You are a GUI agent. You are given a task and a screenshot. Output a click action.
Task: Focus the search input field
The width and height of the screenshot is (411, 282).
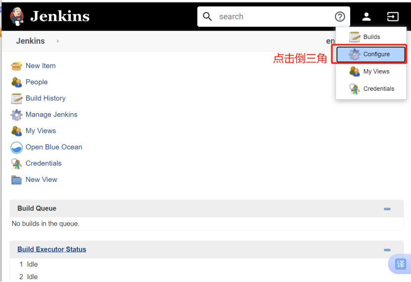[x=274, y=16]
